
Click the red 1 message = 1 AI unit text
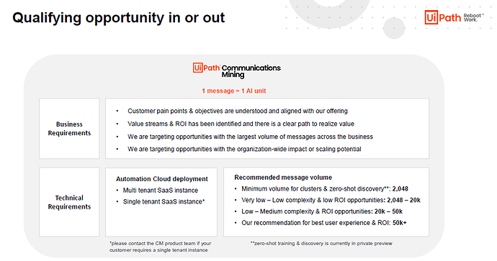tap(234, 91)
